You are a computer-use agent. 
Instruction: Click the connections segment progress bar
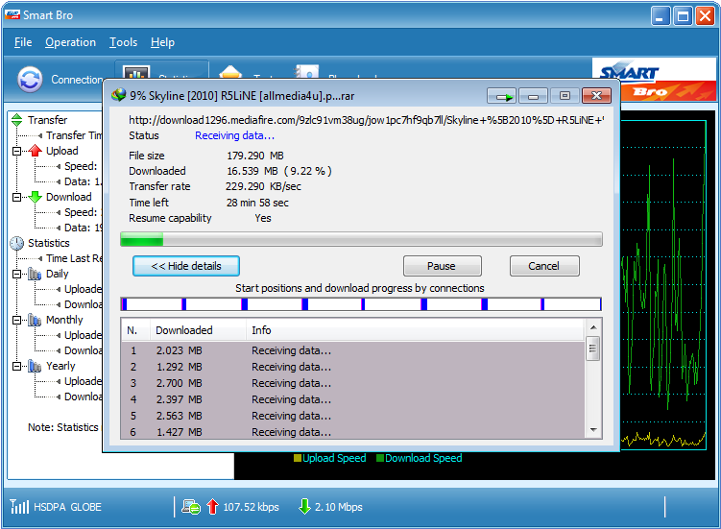pyautogui.click(x=361, y=304)
